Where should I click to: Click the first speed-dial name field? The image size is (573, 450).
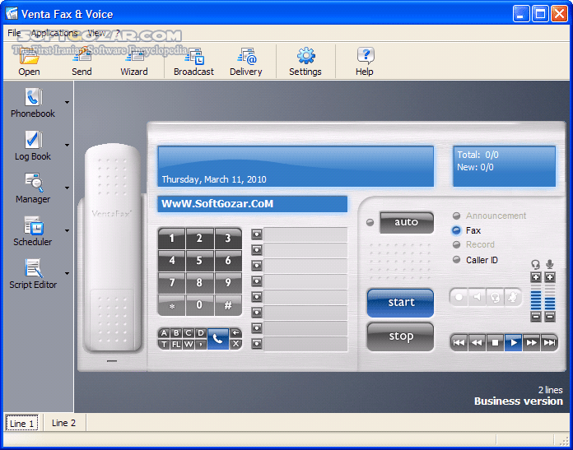(x=305, y=234)
